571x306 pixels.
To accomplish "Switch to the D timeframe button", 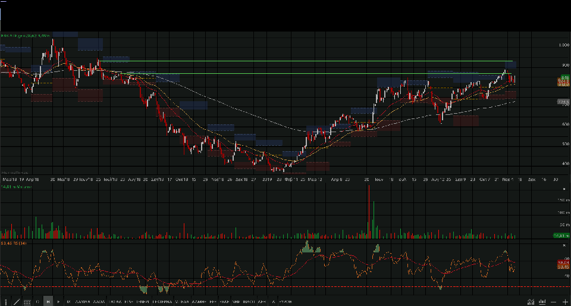I will tap(37, 302).
